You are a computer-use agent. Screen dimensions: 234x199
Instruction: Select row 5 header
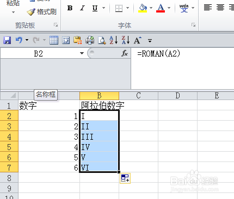[x=9, y=146]
